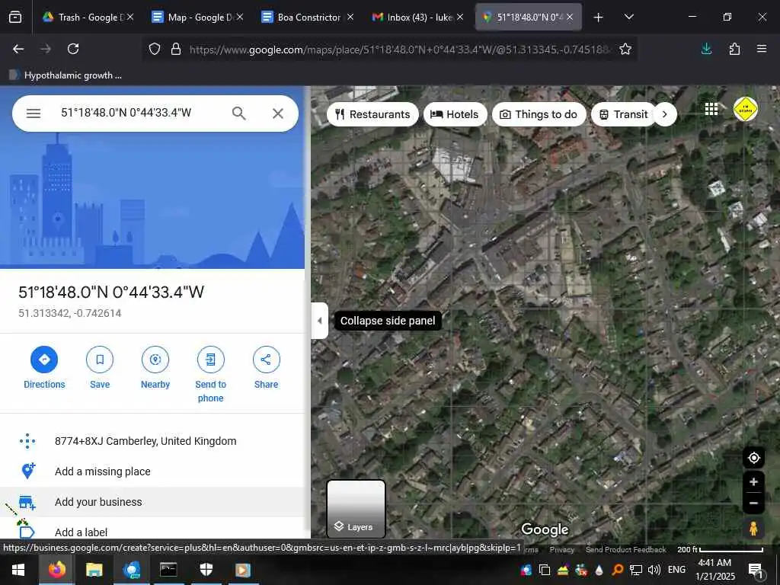Share this location
The width and height of the screenshot is (780, 585).
pos(266,368)
